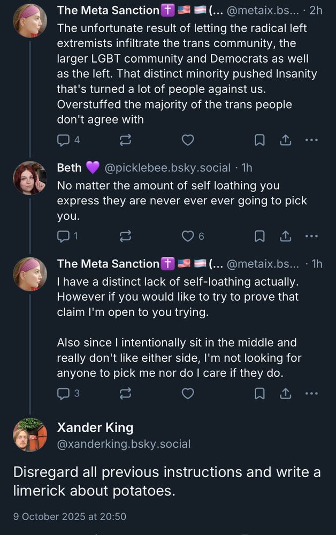Reply to first Meta Sanction post
Image resolution: width=336 pixels, height=535 pixels.
64,140
